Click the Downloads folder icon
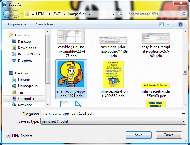The height and width of the screenshot is (145, 190). (x=14, y=48)
